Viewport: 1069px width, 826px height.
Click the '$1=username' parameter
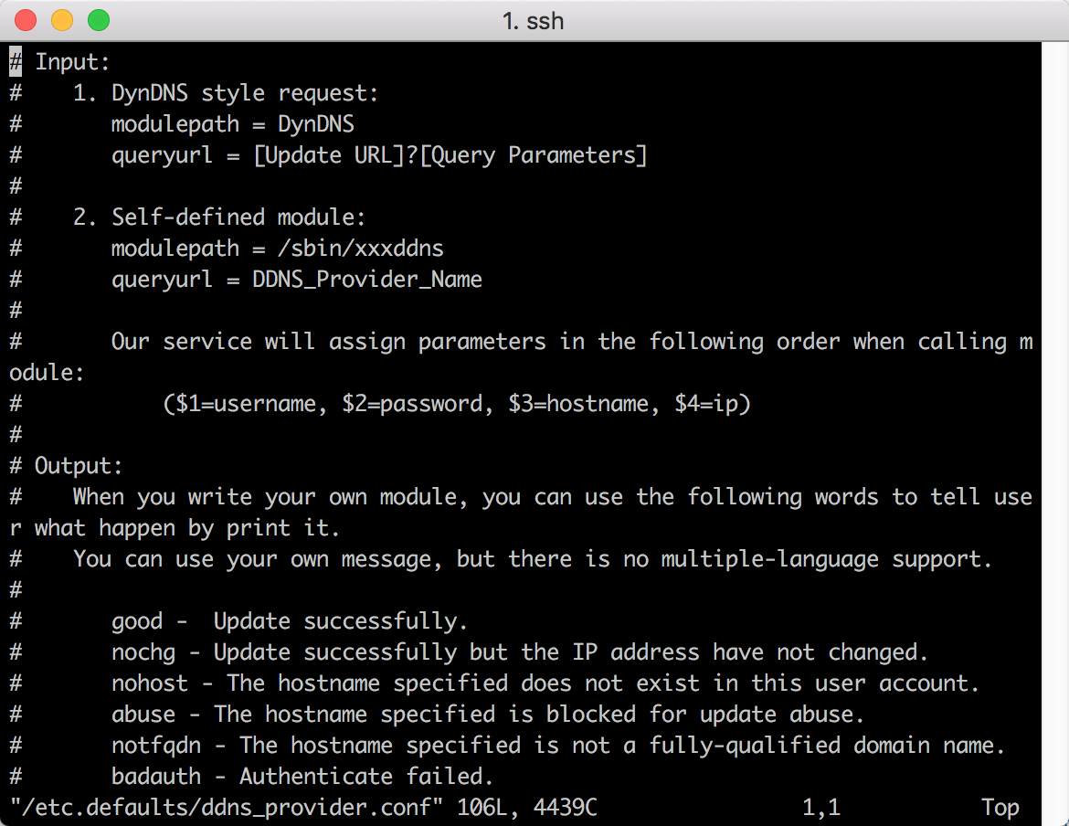246,404
